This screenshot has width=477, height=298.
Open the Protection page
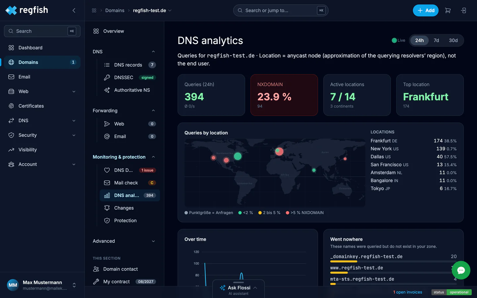click(130, 221)
